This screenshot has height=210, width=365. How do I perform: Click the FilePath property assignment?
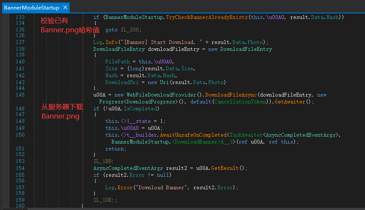116,62
